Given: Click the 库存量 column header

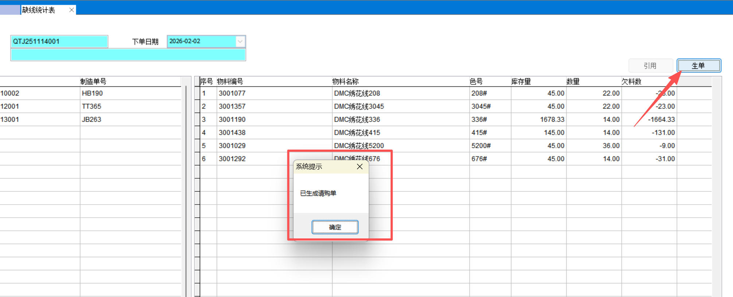Looking at the screenshot, I should click(521, 82).
